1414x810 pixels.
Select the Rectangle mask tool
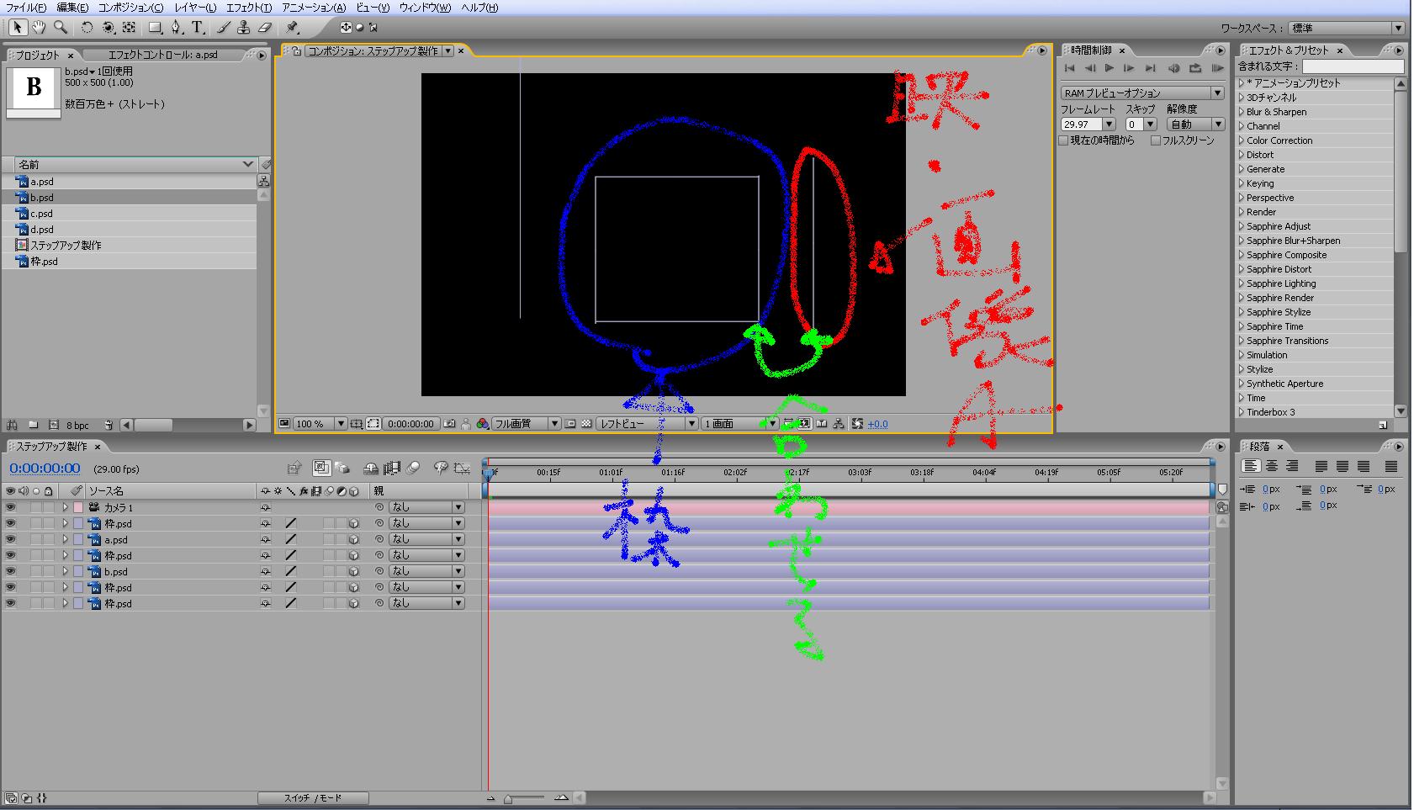155,28
